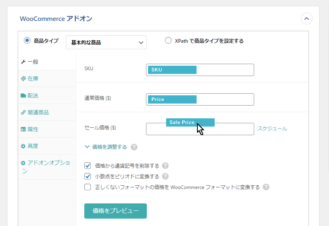Click the gear icon beside 高度
The image size is (329, 226).
[23, 146]
